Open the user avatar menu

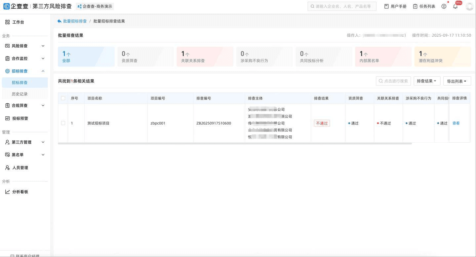469,6
